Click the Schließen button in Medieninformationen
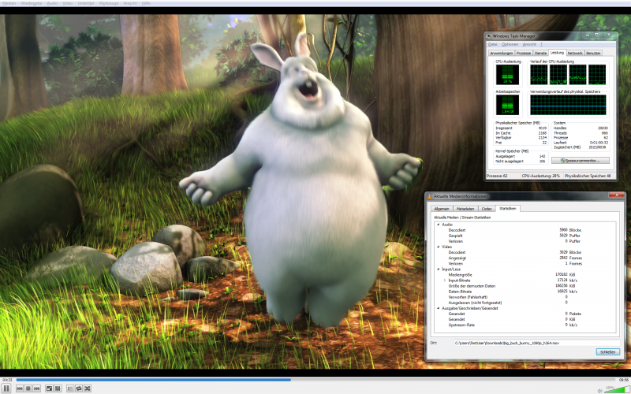 tap(607, 351)
